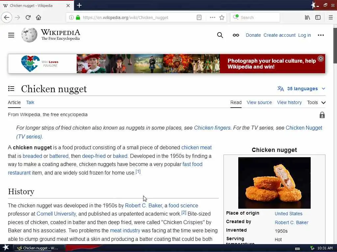Open a new tab with the plus button
Viewport: 337px width, 252px height.
point(79,5)
